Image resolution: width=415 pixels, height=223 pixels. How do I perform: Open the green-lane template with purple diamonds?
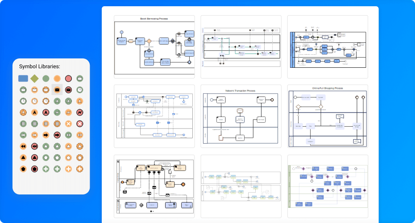pyautogui.click(x=328, y=186)
